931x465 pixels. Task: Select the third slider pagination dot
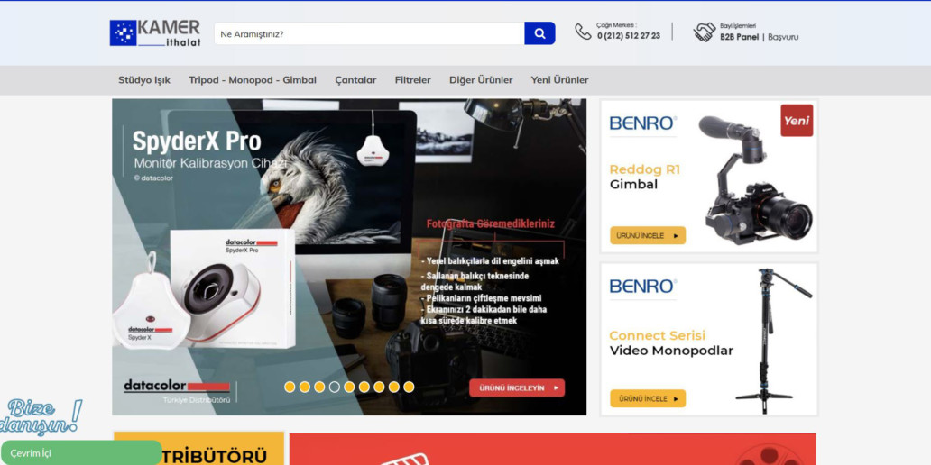[x=319, y=387]
